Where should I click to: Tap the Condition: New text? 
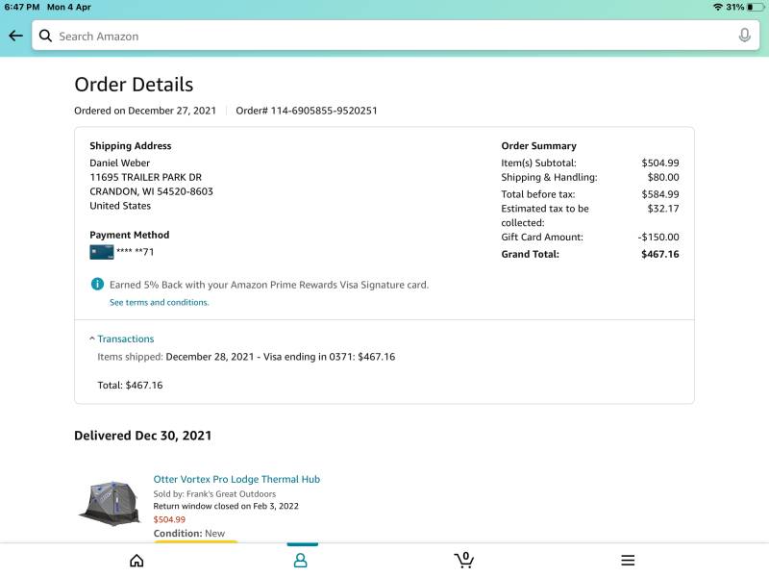189,534
